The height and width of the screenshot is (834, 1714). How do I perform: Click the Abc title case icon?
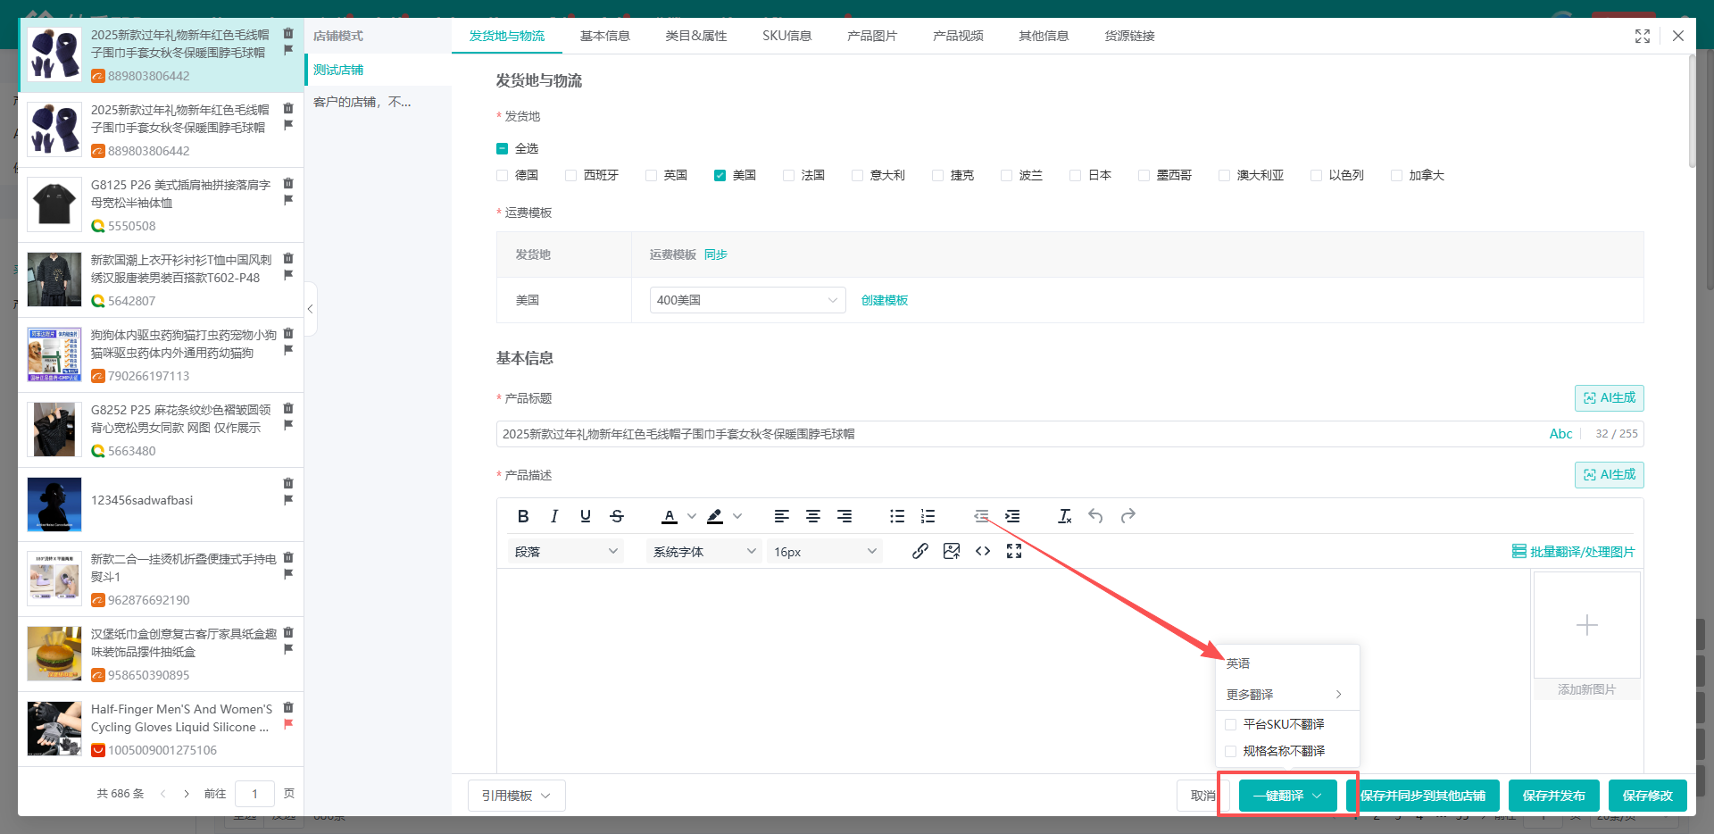[1560, 434]
